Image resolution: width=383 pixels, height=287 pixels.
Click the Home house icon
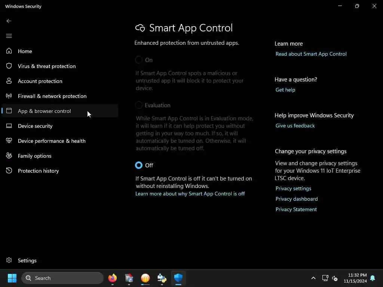click(x=9, y=51)
